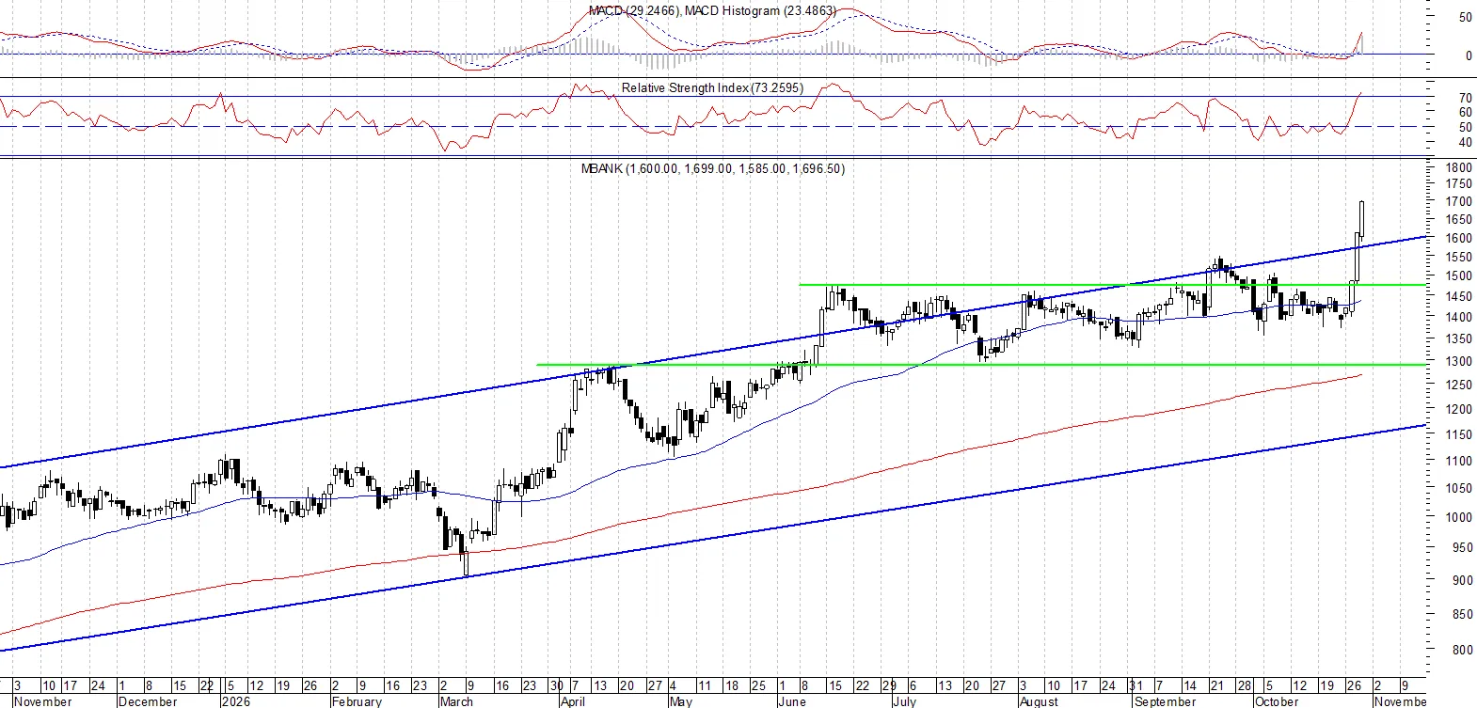The image size is (1477, 708).
Task: Click the July month label
Action: [904, 701]
